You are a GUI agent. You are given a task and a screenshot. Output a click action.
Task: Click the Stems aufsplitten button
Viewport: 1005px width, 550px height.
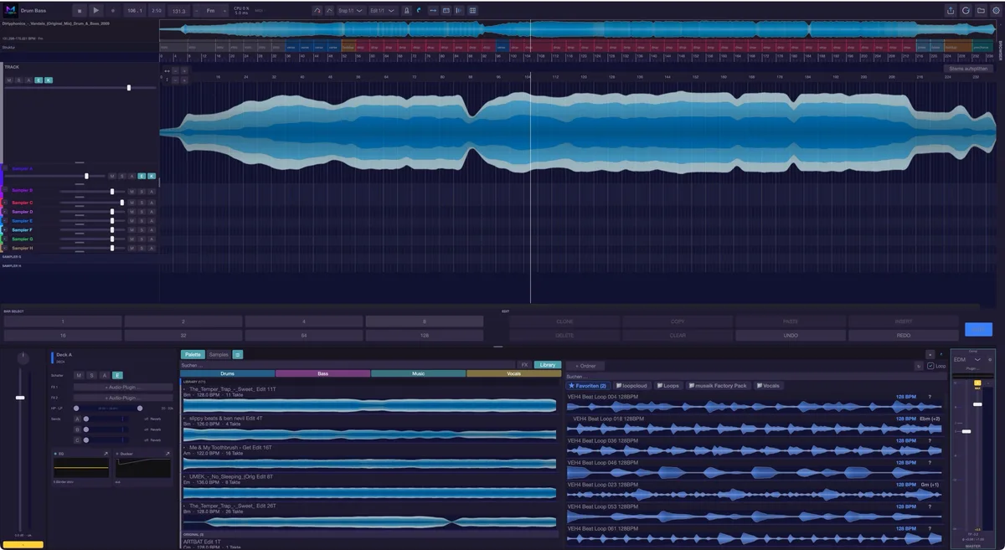click(968, 69)
